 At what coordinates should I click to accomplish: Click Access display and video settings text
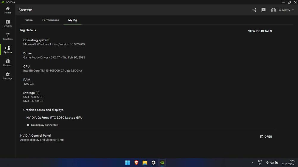(42, 140)
